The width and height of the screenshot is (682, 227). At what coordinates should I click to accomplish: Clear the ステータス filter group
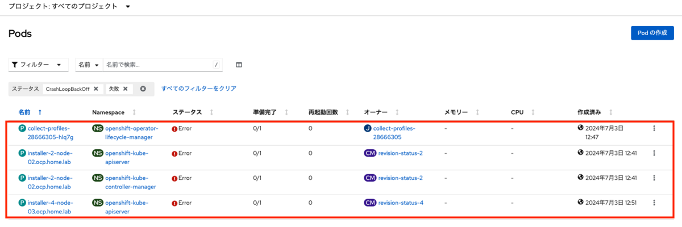coord(143,89)
